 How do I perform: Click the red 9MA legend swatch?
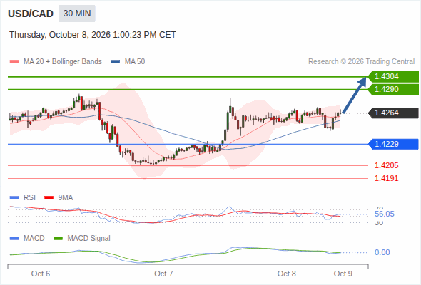pyautogui.click(x=49, y=198)
